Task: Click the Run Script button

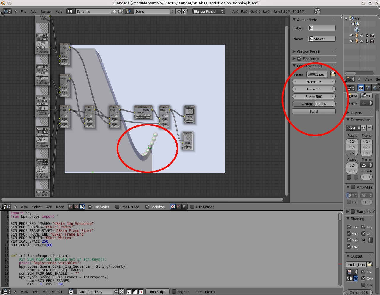Action: (x=157, y=291)
